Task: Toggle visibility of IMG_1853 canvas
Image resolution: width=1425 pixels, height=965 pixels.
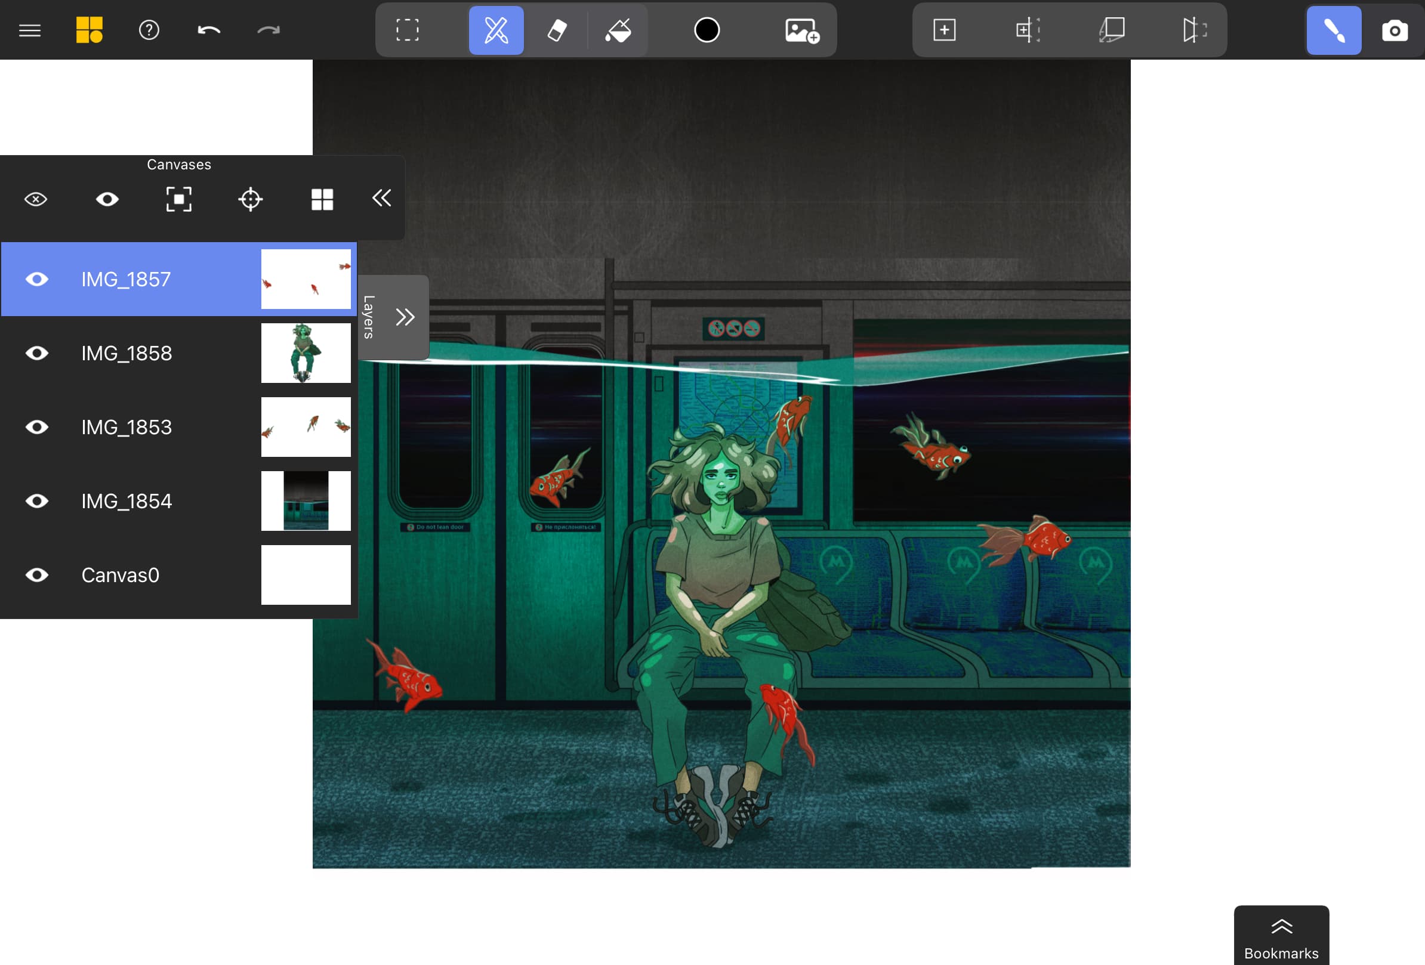Action: [37, 427]
